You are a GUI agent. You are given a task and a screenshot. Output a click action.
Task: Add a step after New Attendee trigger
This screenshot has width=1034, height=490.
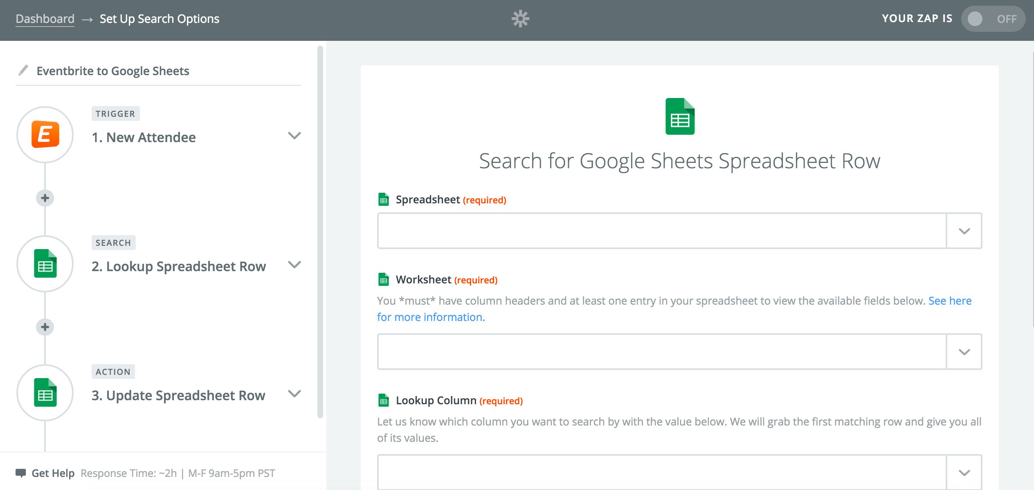[45, 198]
